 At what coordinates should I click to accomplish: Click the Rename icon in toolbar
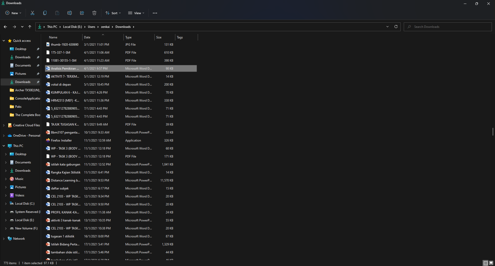(x=70, y=13)
